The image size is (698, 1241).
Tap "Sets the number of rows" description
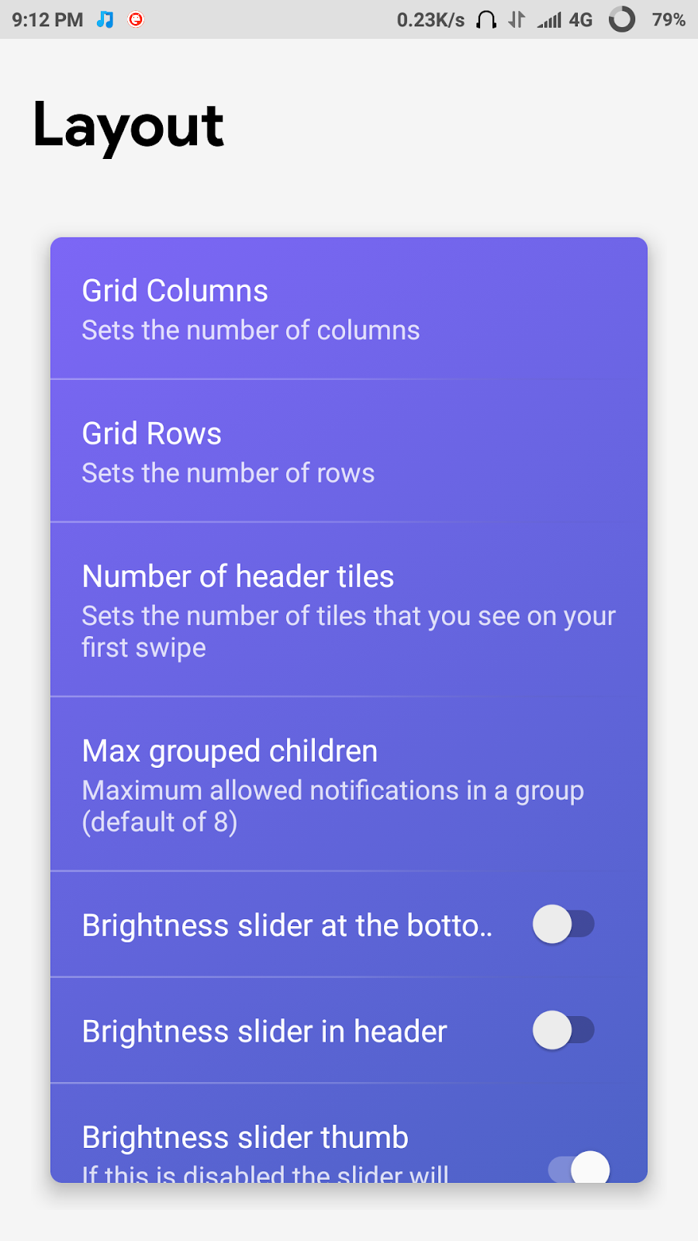click(228, 473)
